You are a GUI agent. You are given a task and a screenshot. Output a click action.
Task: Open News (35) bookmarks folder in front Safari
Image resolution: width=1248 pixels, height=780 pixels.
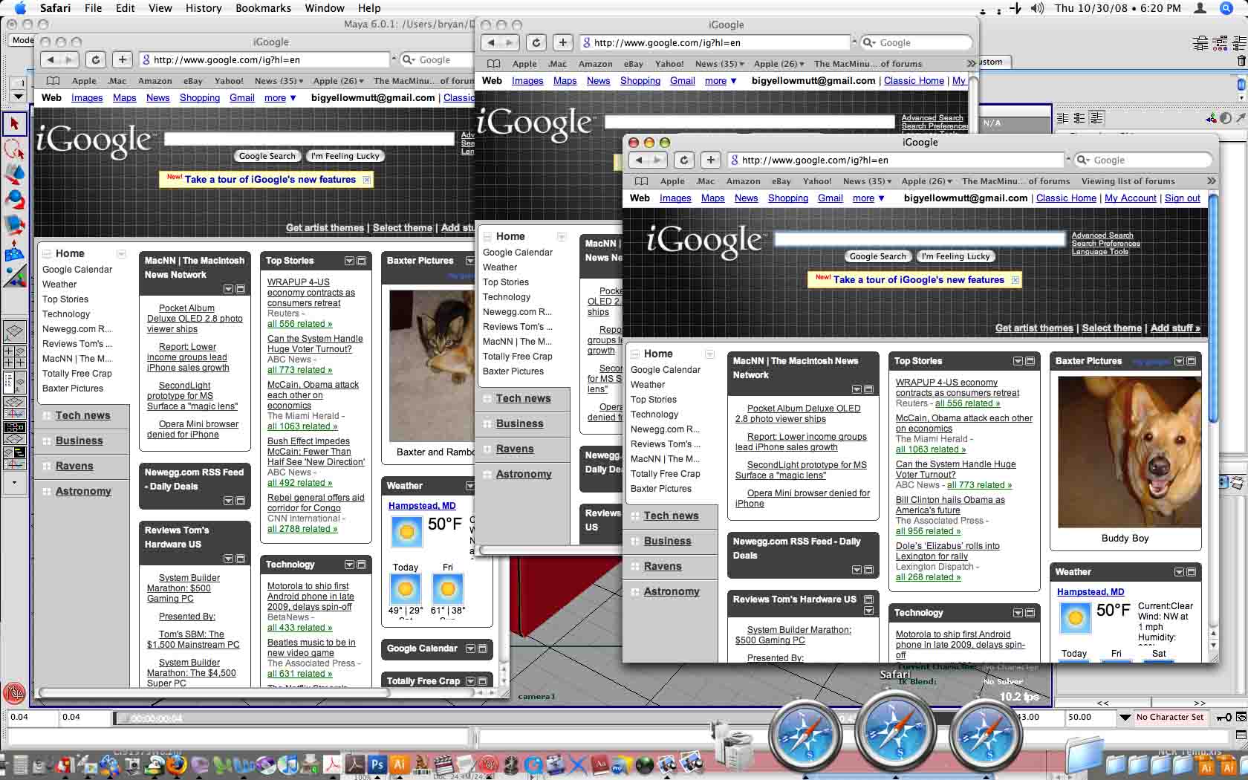click(868, 181)
